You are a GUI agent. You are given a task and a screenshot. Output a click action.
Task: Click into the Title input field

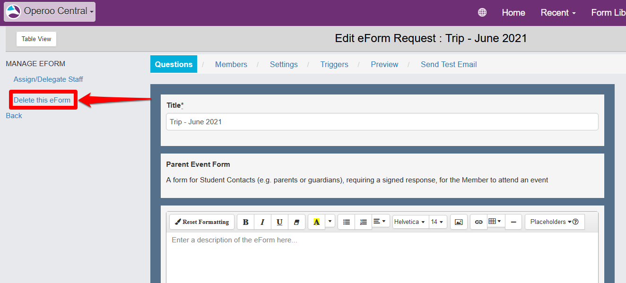tap(382, 122)
